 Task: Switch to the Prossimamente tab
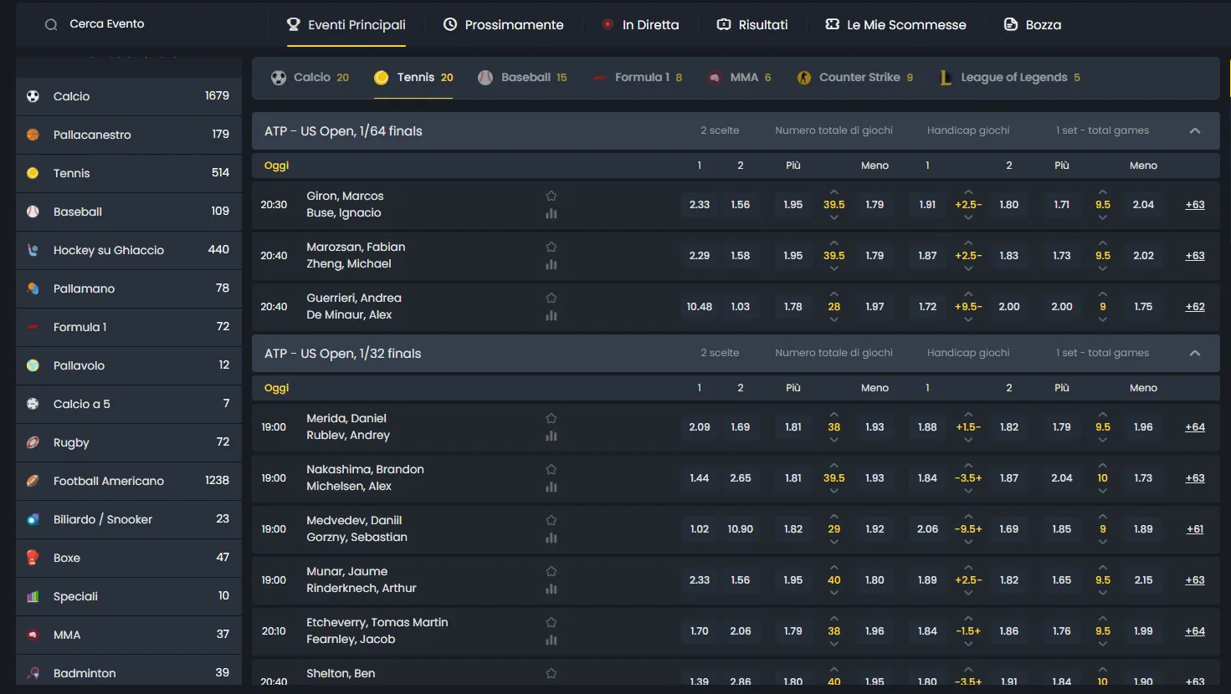click(503, 25)
